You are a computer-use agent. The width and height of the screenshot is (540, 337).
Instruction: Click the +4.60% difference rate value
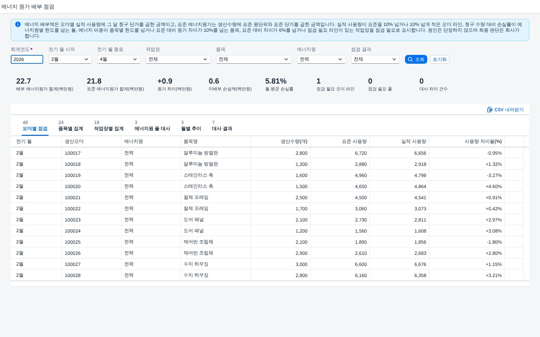coord(493,186)
